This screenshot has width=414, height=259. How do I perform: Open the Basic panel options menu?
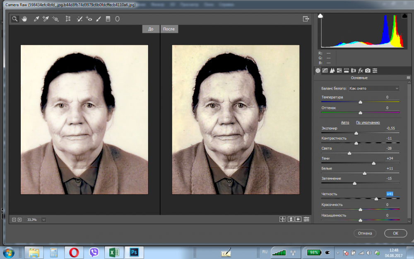409,78
